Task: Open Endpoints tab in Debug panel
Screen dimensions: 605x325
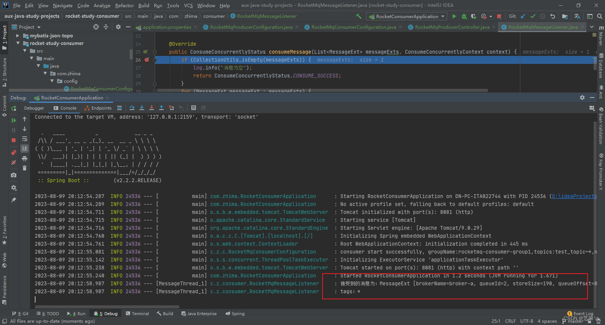Action: [x=98, y=108]
